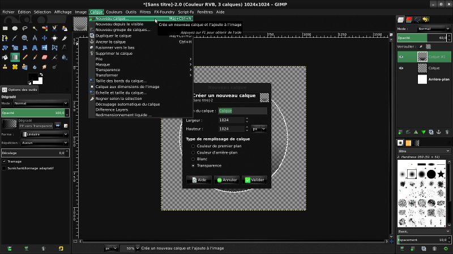The image size is (453, 254).
Task: Open the gradient tool Mode dropdown
Action: [x=41, y=103]
